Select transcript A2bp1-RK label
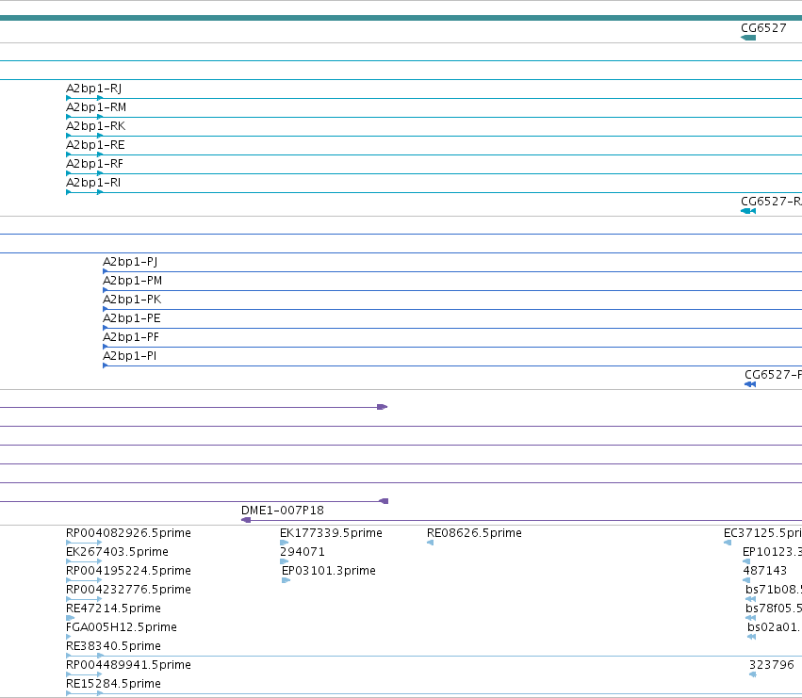The width and height of the screenshot is (802, 698). pyautogui.click(x=95, y=126)
